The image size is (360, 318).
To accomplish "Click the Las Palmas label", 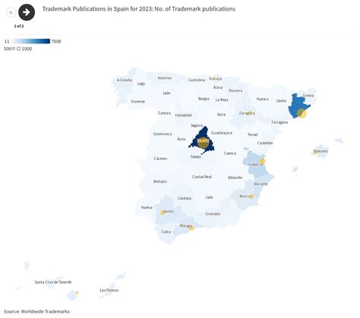I will click(109, 290).
